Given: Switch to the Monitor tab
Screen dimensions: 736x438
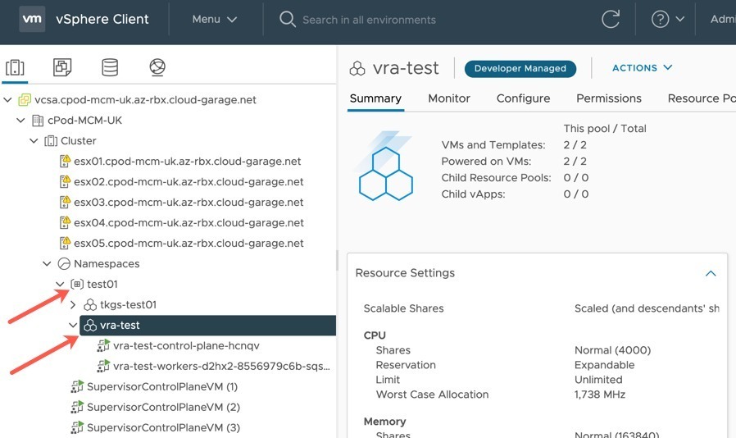Looking at the screenshot, I should (449, 98).
